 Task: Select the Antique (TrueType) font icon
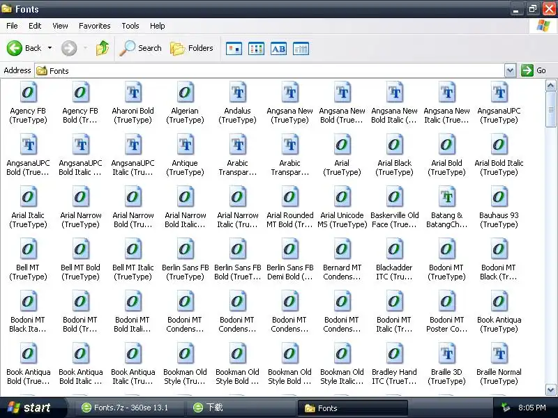point(185,144)
